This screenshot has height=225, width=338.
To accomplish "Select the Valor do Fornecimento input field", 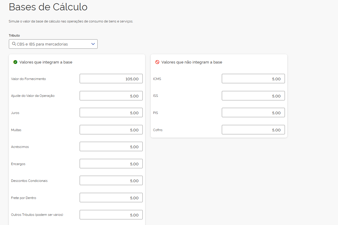I will [111, 79].
